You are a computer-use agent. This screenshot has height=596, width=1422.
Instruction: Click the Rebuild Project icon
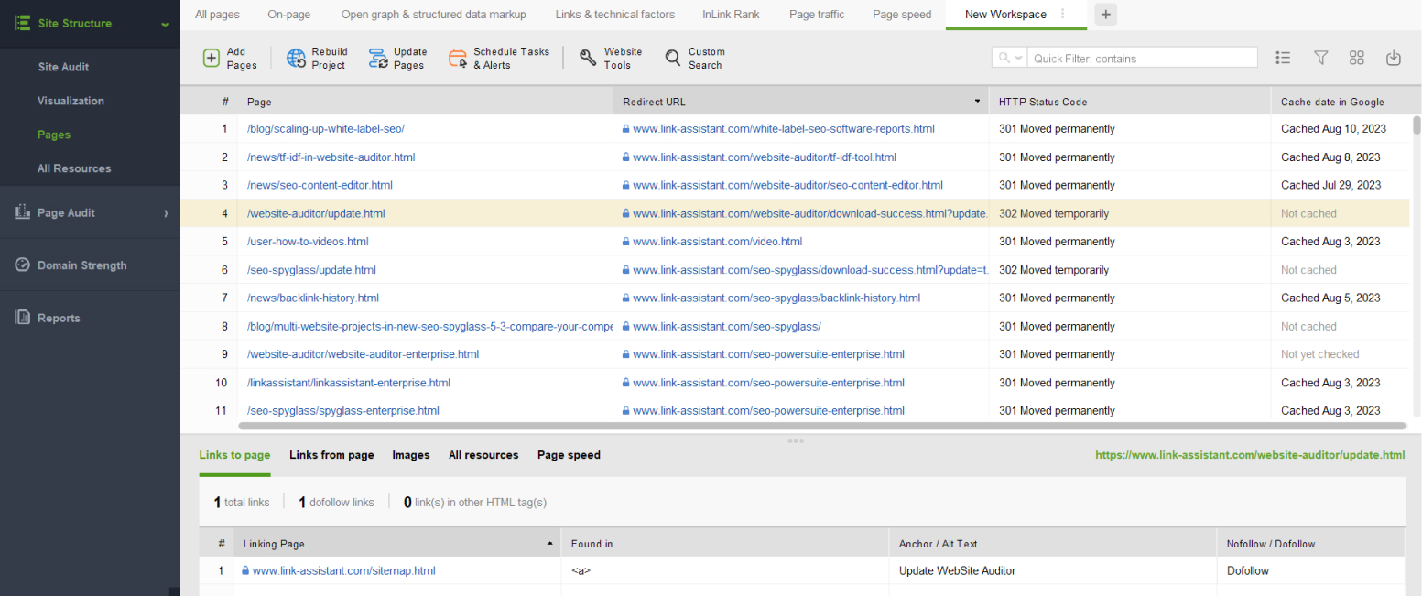tap(297, 58)
